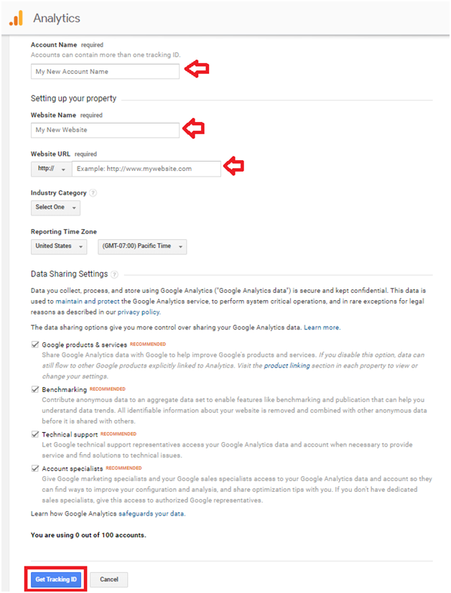Open the privacy policy link
Viewport: 451px width, 593px height.
(x=139, y=312)
